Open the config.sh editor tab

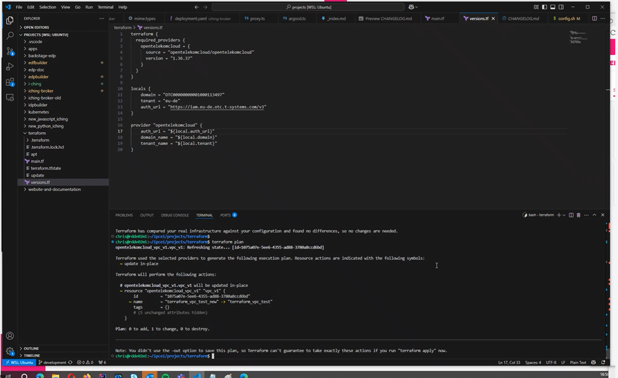click(x=569, y=18)
